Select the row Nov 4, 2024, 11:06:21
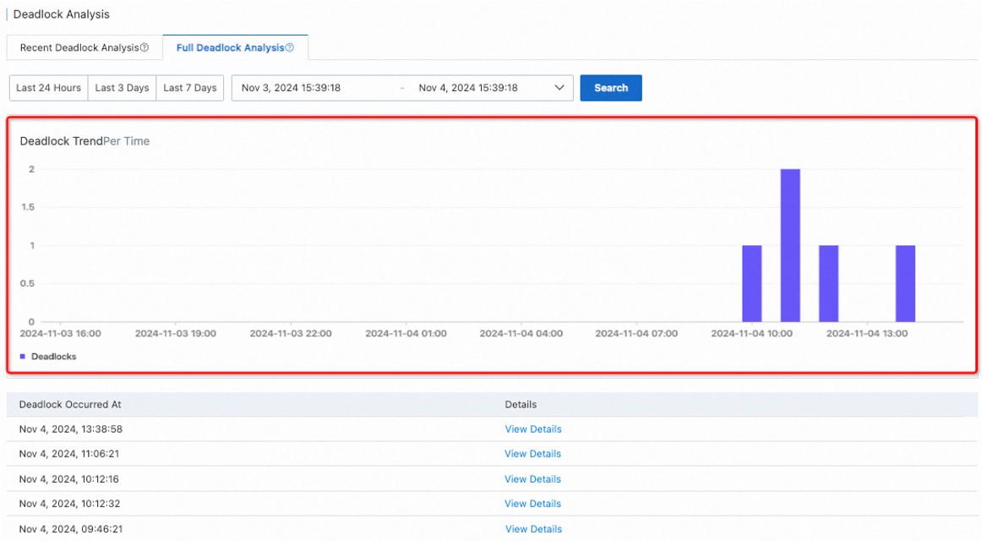The height and width of the screenshot is (541, 982). pyautogui.click(x=492, y=453)
